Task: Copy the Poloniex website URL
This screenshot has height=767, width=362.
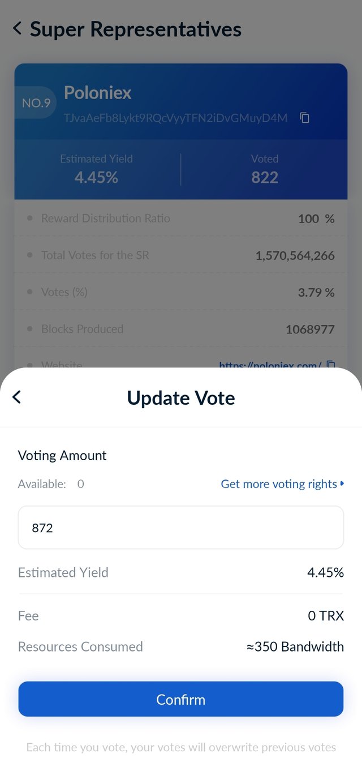Action: [x=331, y=365]
